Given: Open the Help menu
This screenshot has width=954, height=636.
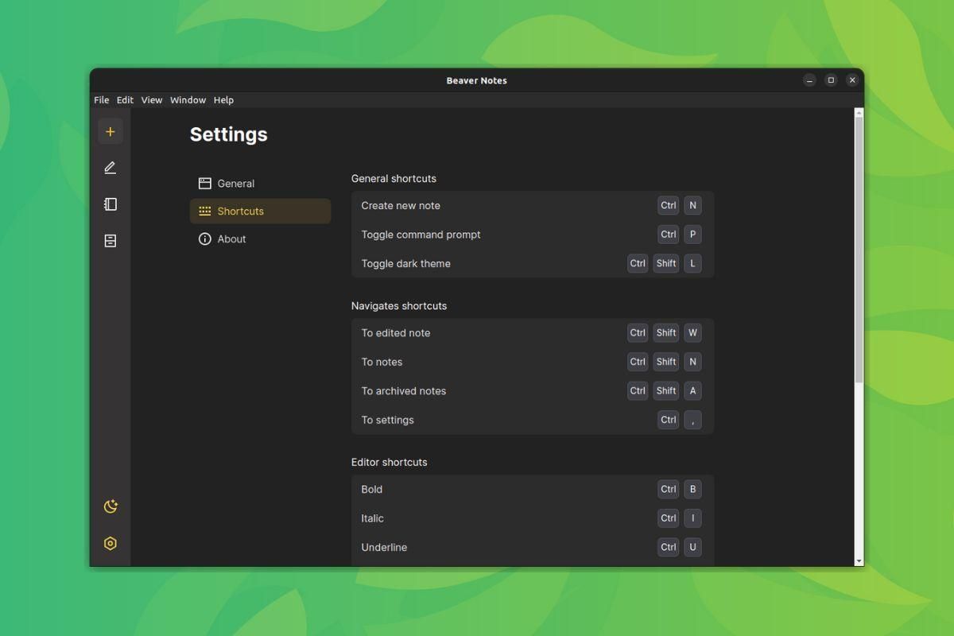Looking at the screenshot, I should point(223,99).
